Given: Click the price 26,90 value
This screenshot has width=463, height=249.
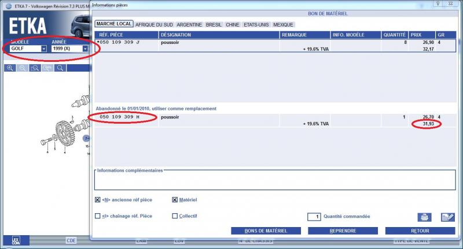Looking at the screenshot, I should tap(428, 42).
